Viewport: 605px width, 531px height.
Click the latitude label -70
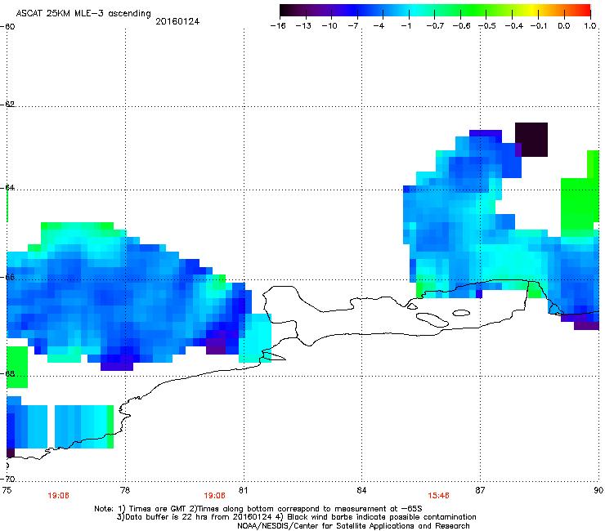click(x=7, y=479)
